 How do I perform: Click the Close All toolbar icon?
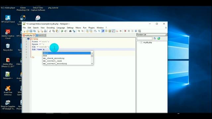42,31
